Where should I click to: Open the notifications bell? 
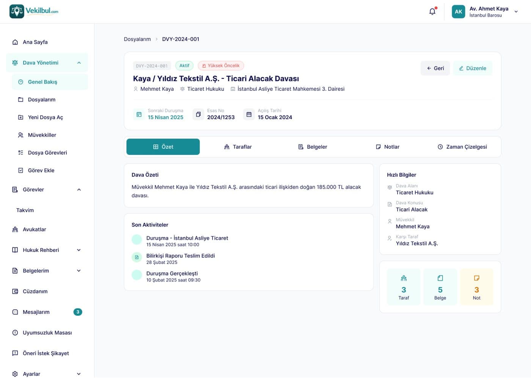coord(432,11)
